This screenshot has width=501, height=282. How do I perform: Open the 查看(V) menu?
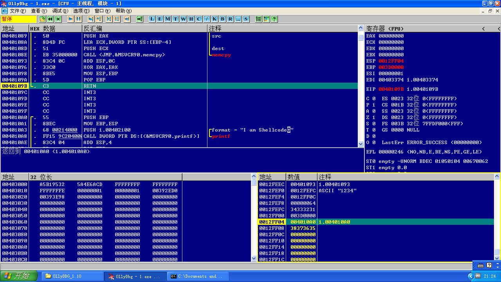coord(39,11)
